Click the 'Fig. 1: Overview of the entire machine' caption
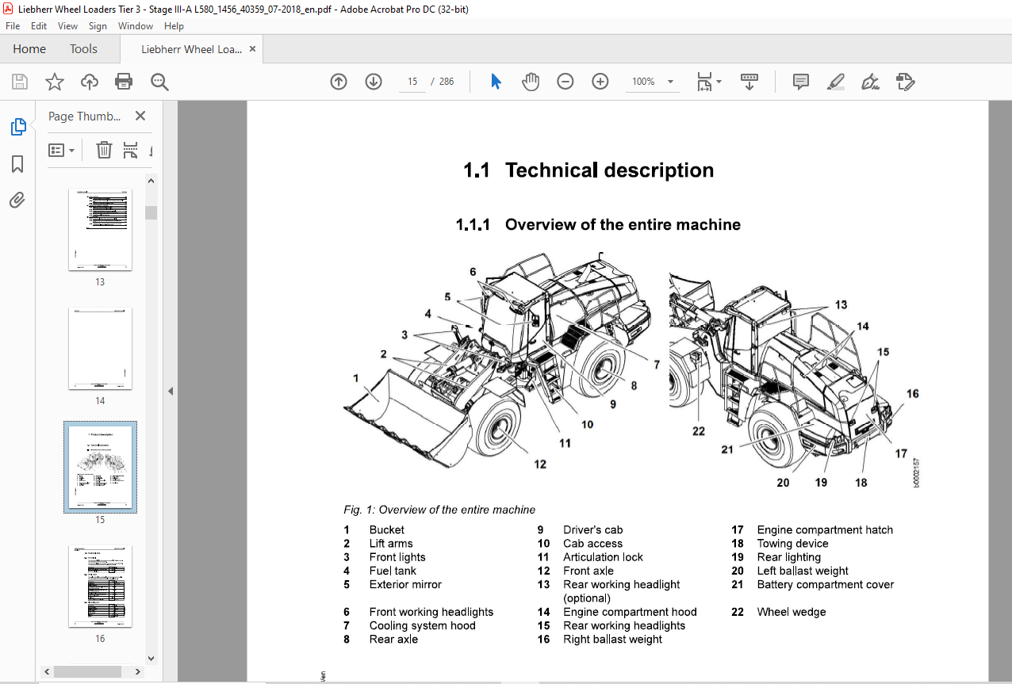 point(439,510)
